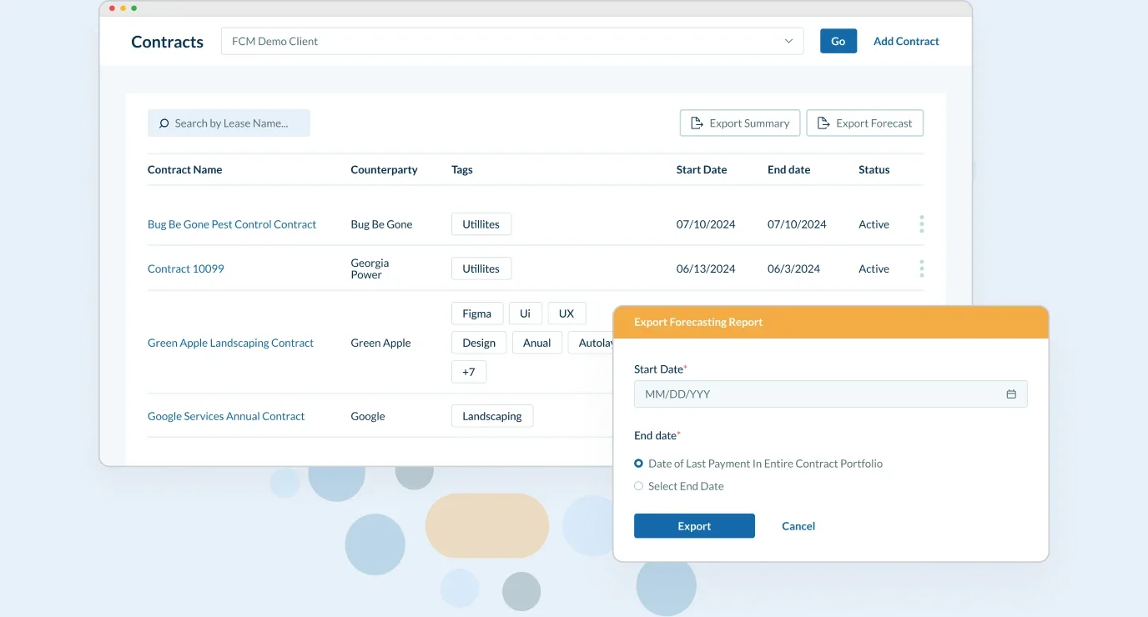
Task: Click the Utillites tag in Contract 10099 row
Action: [x=481, y=268]
